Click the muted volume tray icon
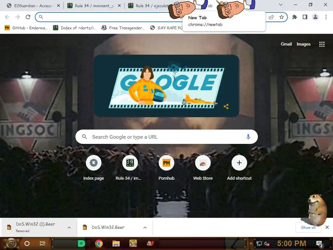The width and height of the screenshot is (333, 250). click(267, 243)
